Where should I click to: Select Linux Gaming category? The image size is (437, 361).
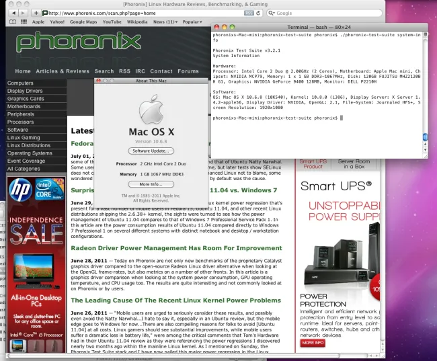36,138
